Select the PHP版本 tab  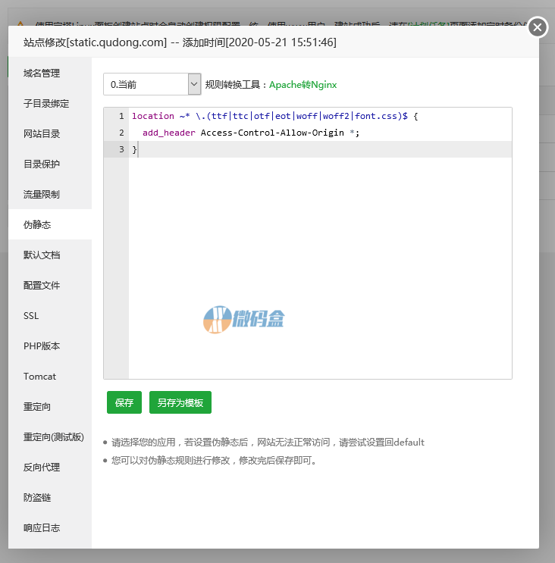coord(50,346)
